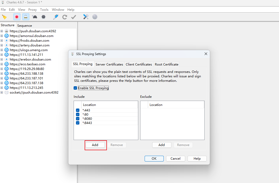Image resolution: width=279 pixels, height=183 pixels.
Task: Open the Settings gear icon
Action: 95,17
